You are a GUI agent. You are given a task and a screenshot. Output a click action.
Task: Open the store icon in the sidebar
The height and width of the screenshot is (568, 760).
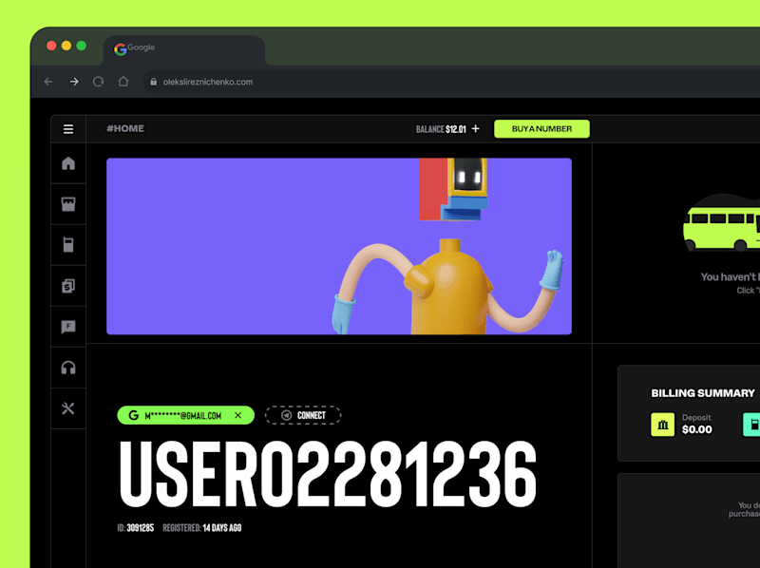click(68, 204)
